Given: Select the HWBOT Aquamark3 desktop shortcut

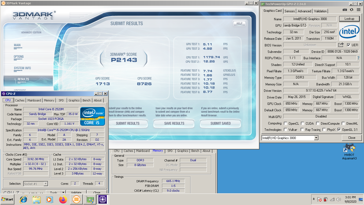Looking at the screenshot, I should (349, 152).
